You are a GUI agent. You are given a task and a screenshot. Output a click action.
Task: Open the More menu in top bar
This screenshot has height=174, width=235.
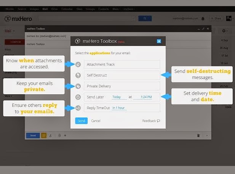[x=116, y=9]
